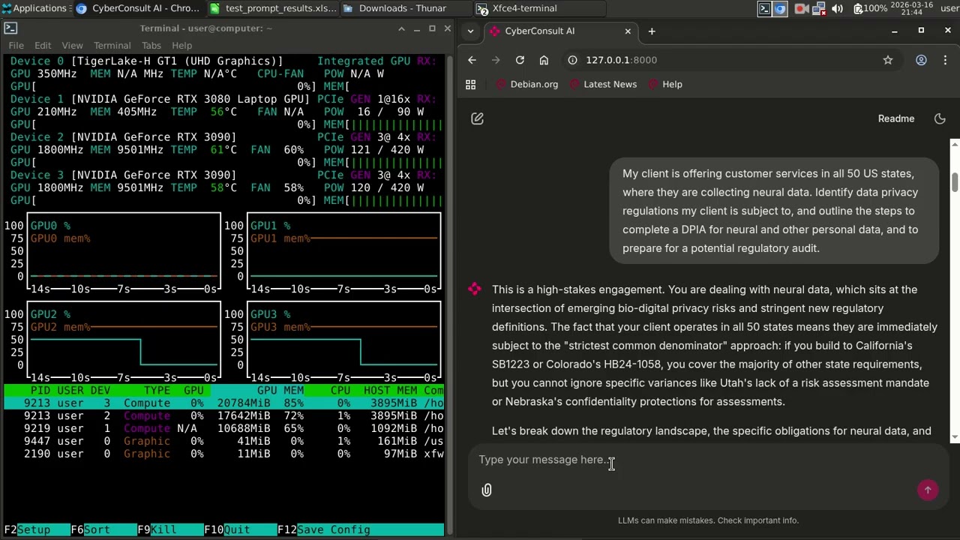Switch to Downloads - Thunar taskbar item
This screenshot has width=960, height=540.
point(405,8)
